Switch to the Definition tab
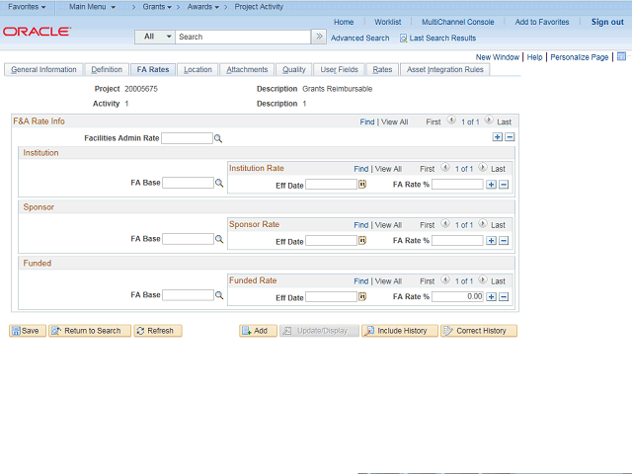Image resolution: width=632 pixels, height=474 pixels. [107, 70]
